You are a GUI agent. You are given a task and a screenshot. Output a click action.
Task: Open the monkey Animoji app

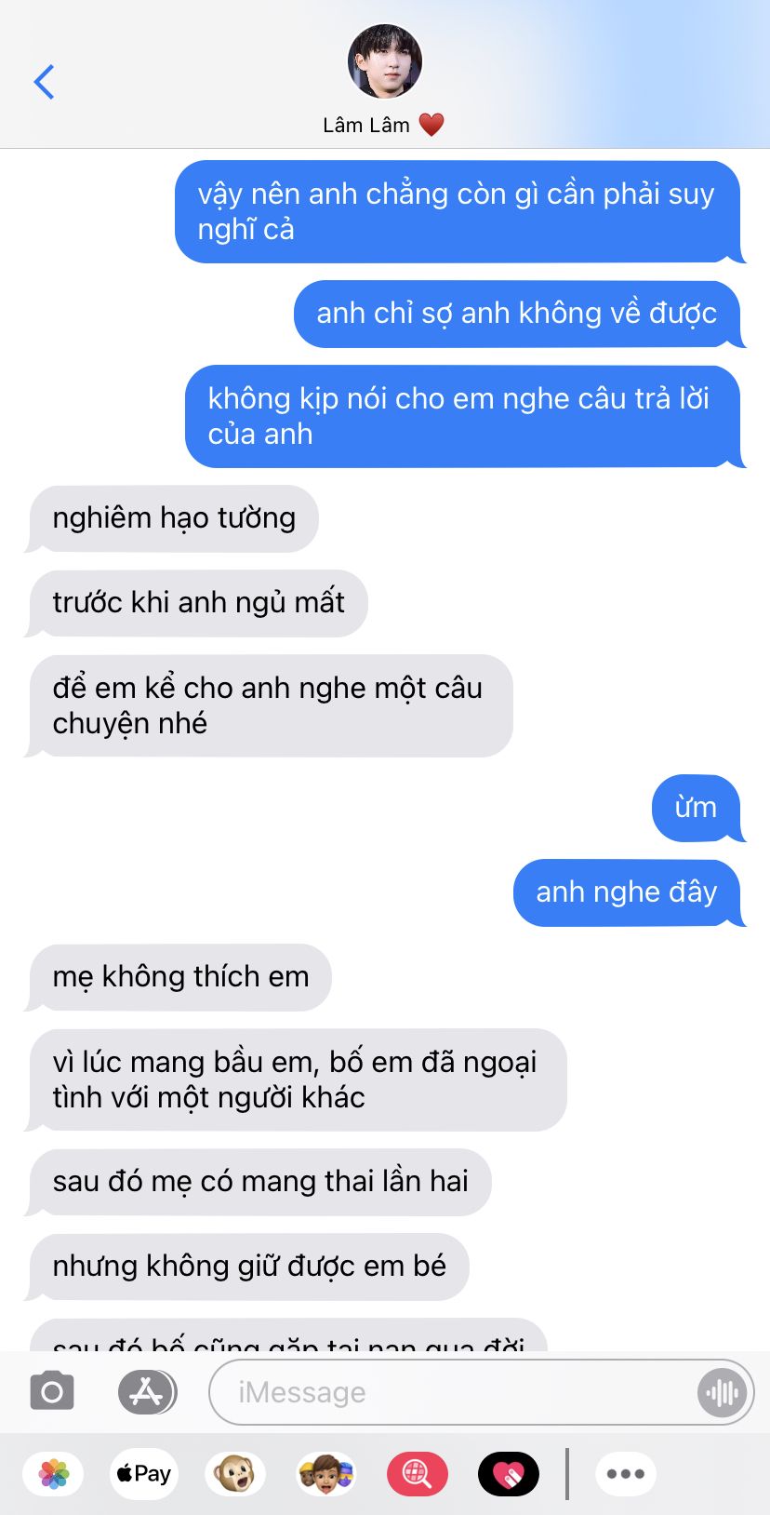(234, 1474)
